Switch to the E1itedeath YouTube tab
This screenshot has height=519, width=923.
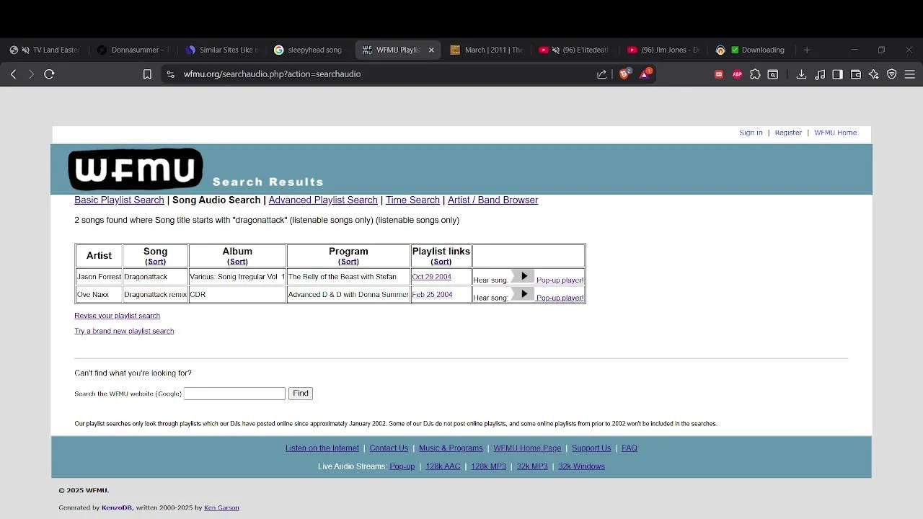[575, 50]
